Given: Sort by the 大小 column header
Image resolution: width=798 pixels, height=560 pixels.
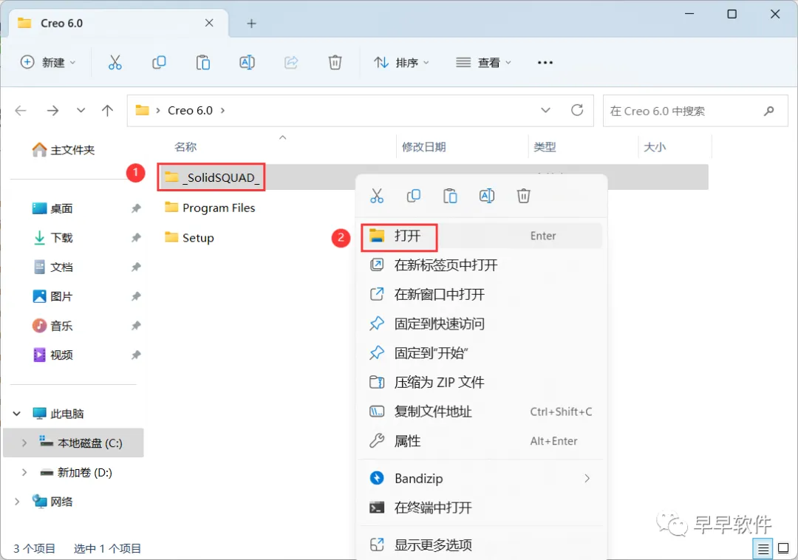Looking at the screenshot, I should point(655,147).
